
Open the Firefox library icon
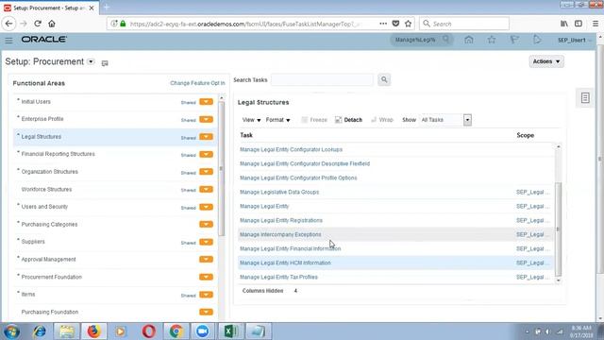[564, 24]
